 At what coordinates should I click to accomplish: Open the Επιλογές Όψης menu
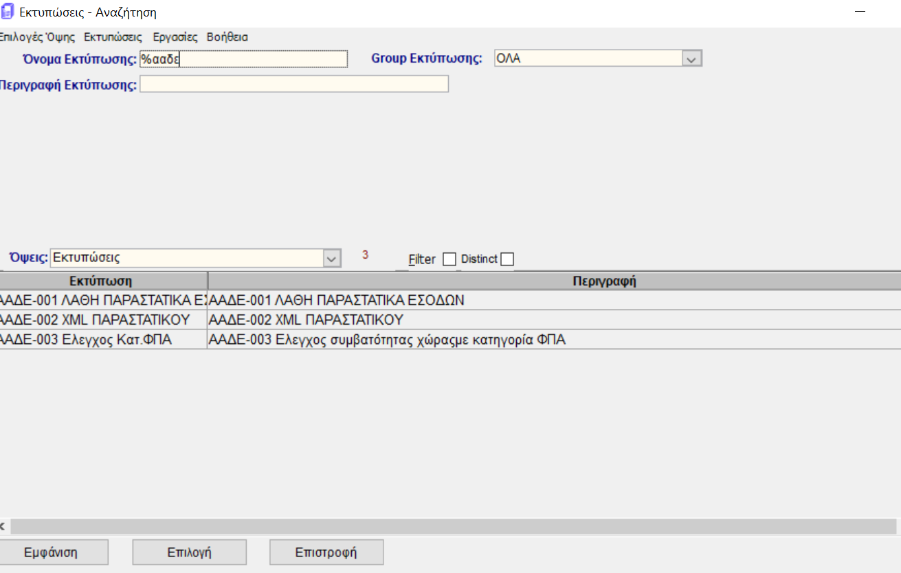click(x=37, y=37)
